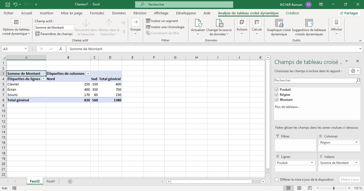
Task: Collapse the ribbon with chevron
Action: pyautogui.click(x=360, y=41)
